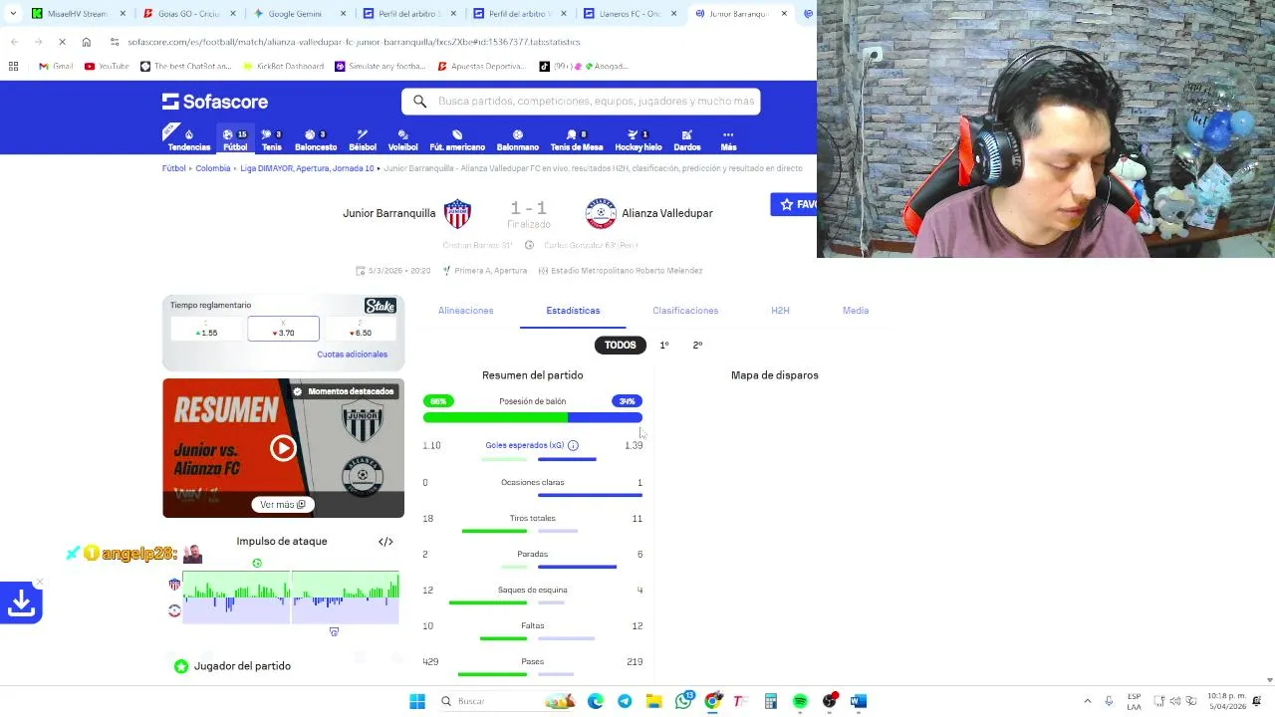The height and width of the screenshot is (717, 1275).
Task: Select the 1.55 home odds
Action: [x=207, y=329]
